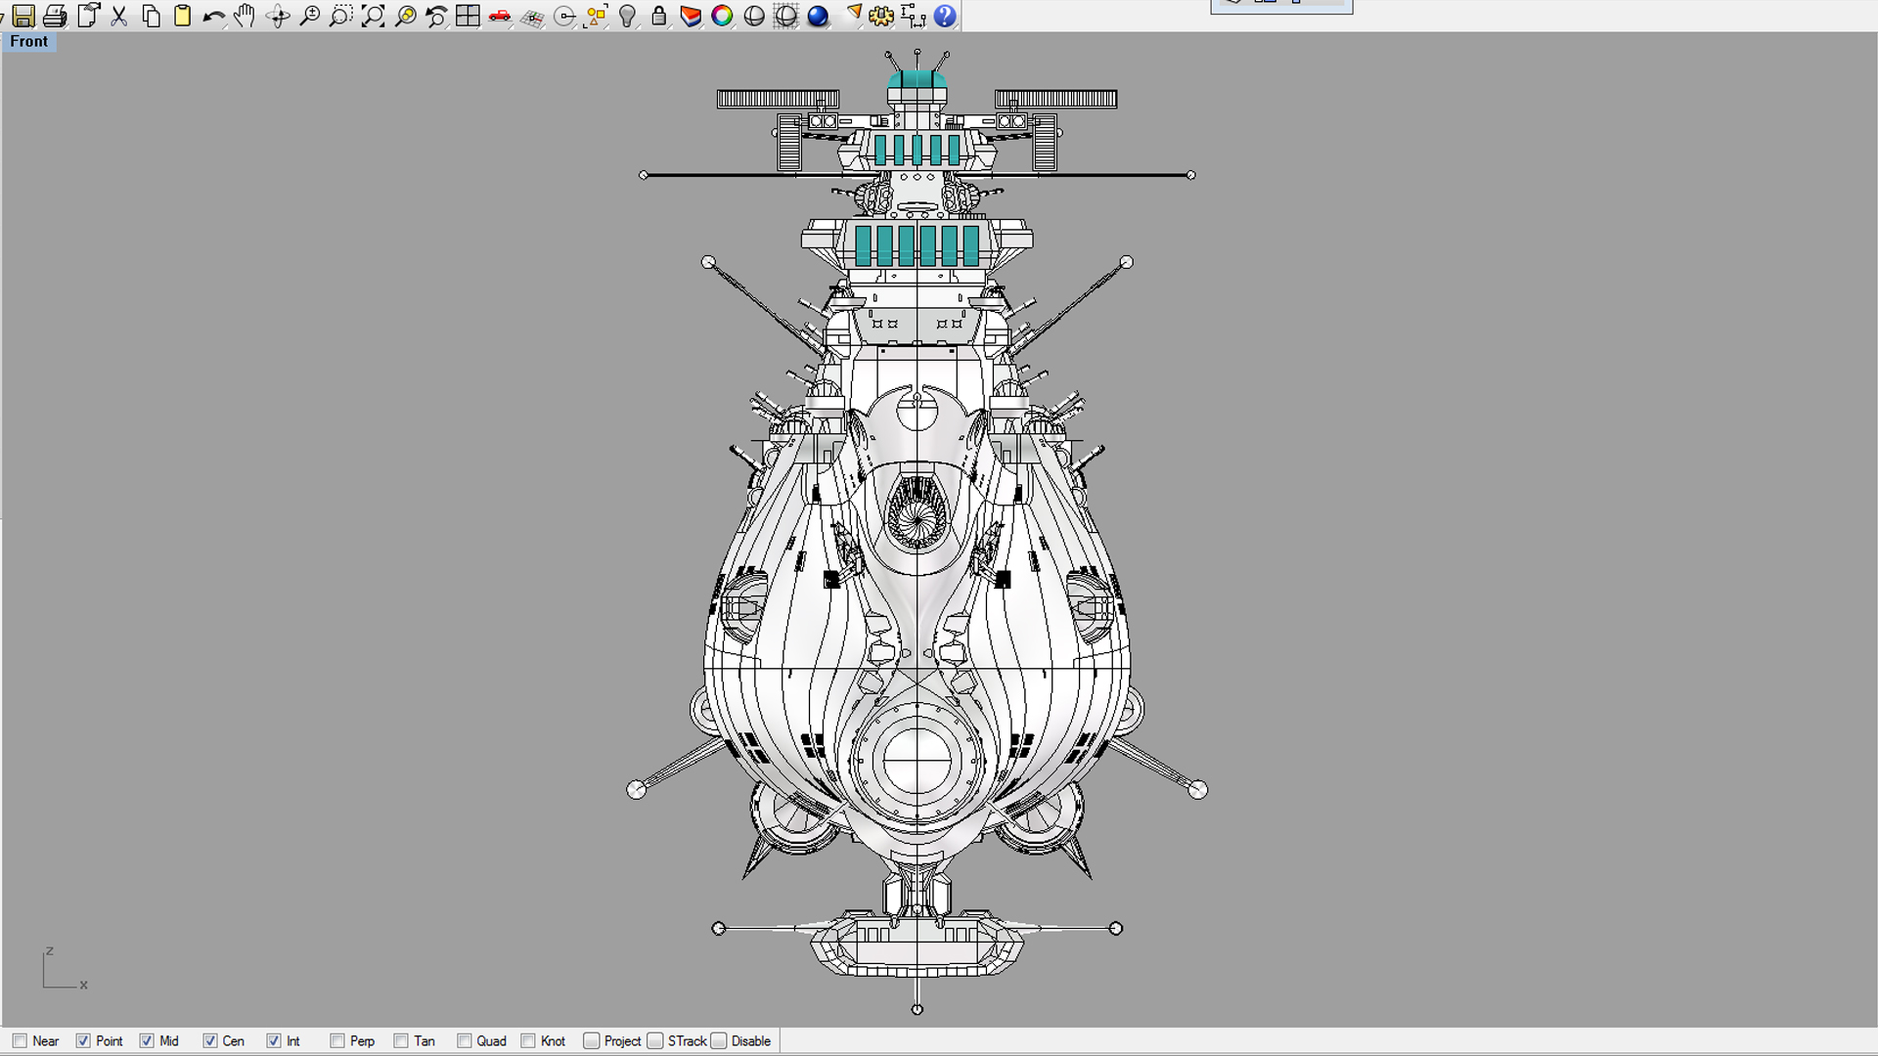Click the Undo arrow icon
The width and height of the screenshot is (1878, 1056).
[x=213, y=16]
